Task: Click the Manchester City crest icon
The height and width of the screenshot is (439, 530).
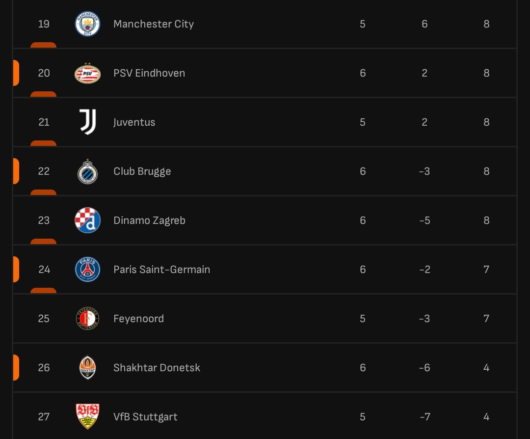Action: pyautogui.click(x=87, y=24)
